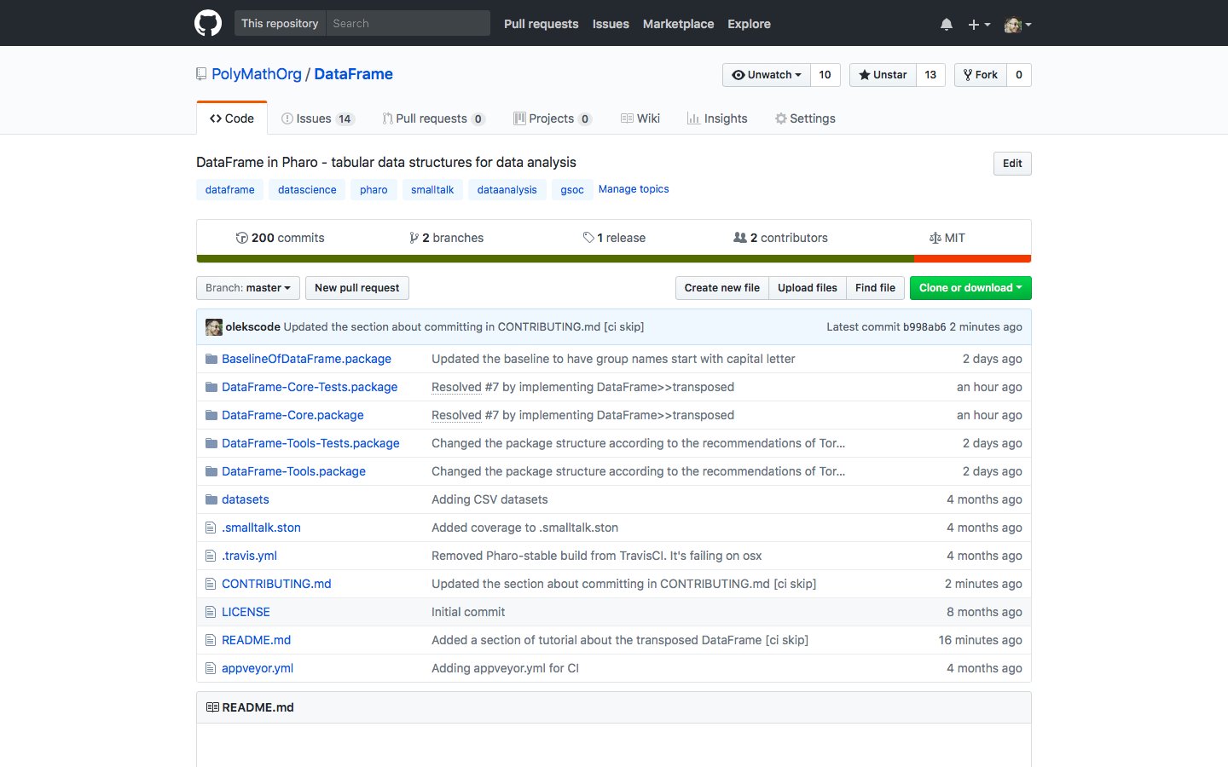1228x767 pixels.
Task: Expand the Branch: master dropdown
Action: (248, 288)
